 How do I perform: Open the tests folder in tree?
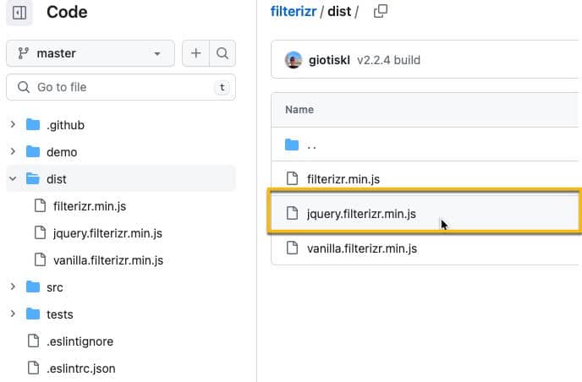coord(59,314)
